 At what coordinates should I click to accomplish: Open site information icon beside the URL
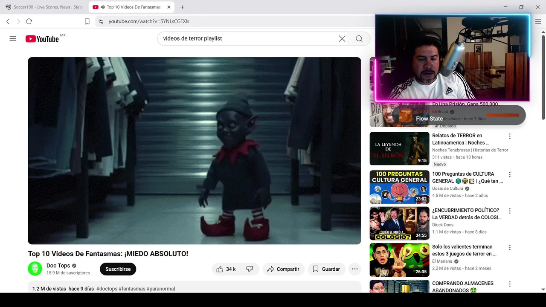[x=101, y=21]
